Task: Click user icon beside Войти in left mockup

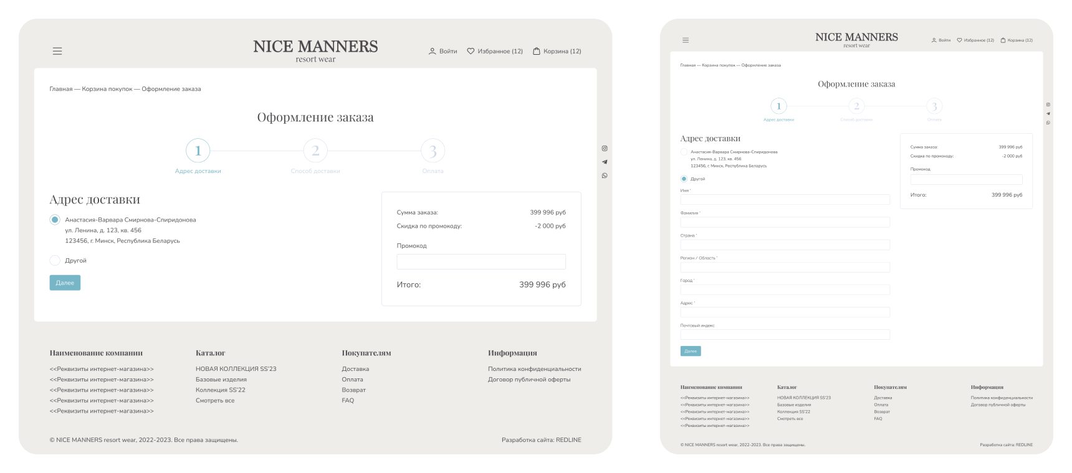Action: pyautogui.click(x=432, y=51)
